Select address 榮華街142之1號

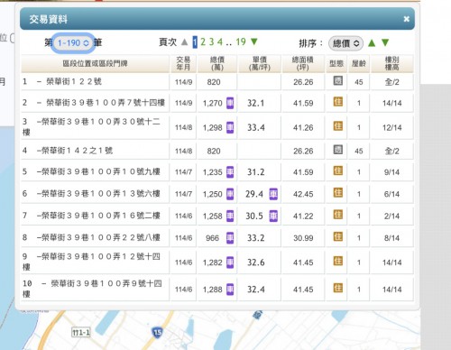click(x=77, y=151)
